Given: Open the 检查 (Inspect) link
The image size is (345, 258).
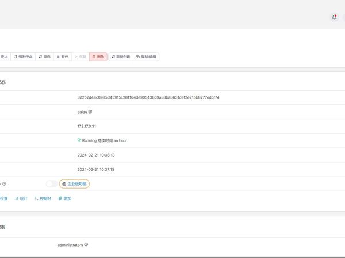Looking at the screenshot, I should pos(4,198).
